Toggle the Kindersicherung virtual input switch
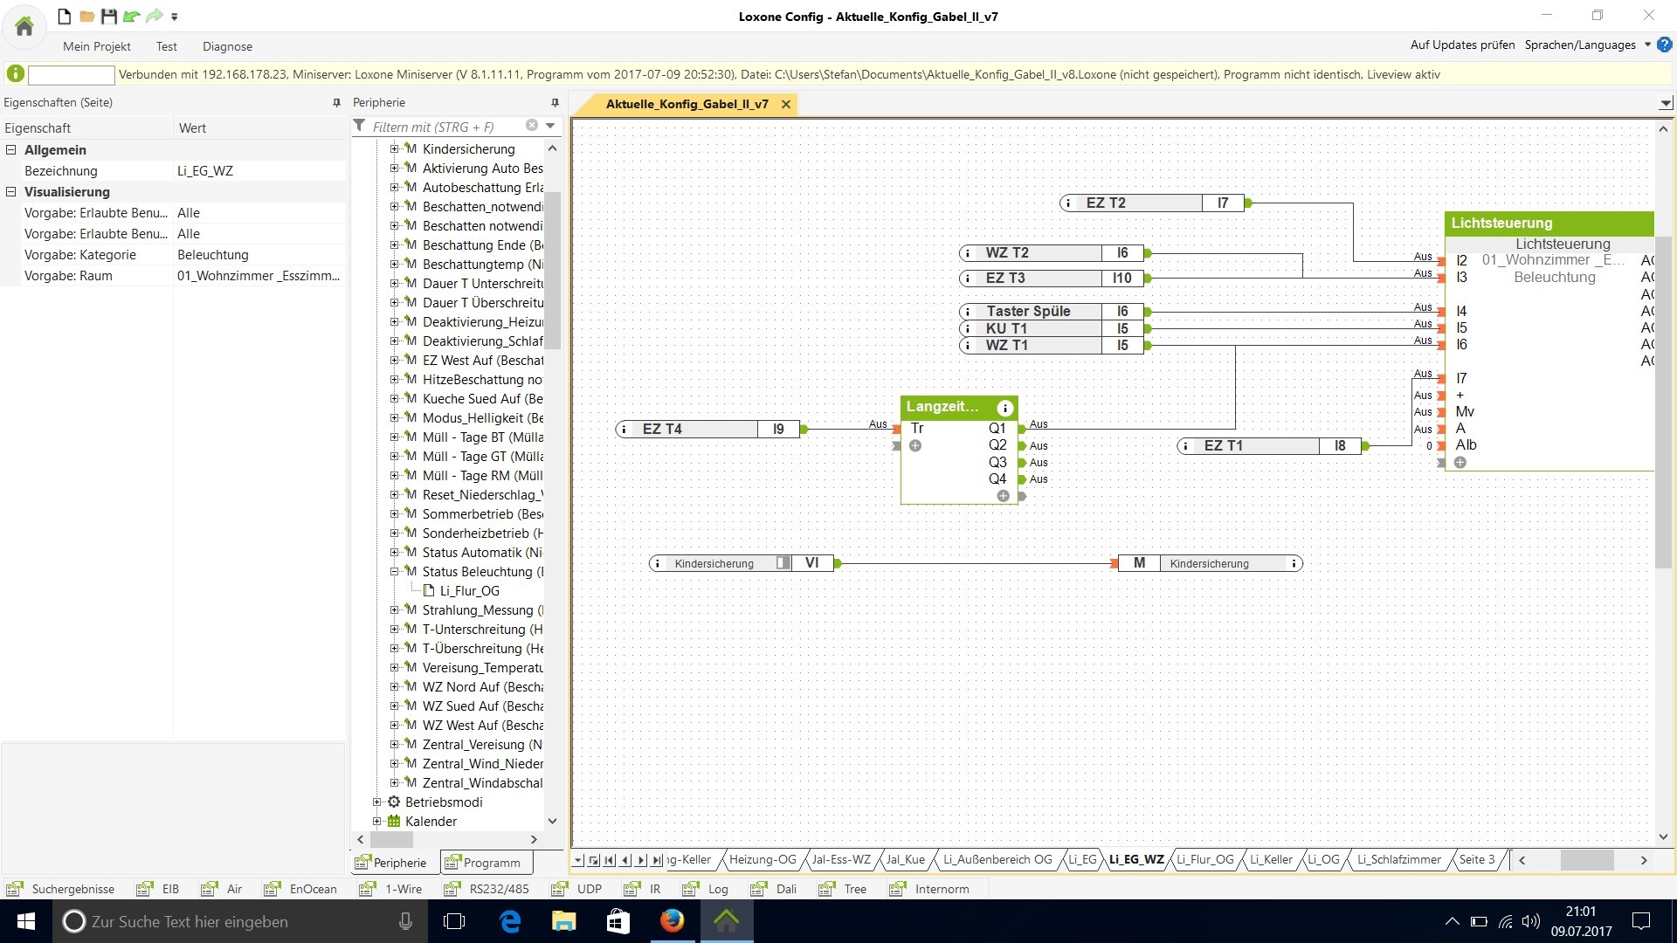The height and width of the screenshot is (943, 1677). coord(783,563)
